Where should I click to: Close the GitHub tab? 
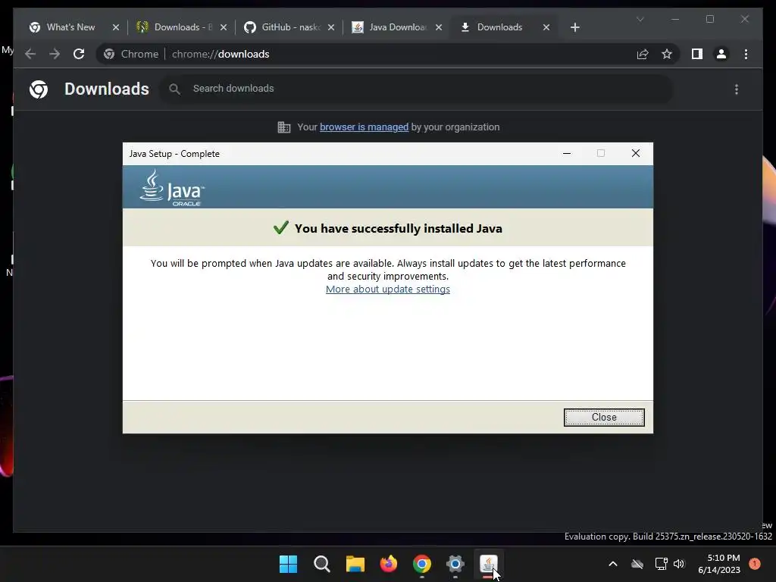pyautogui.click(x=331, y=27)
